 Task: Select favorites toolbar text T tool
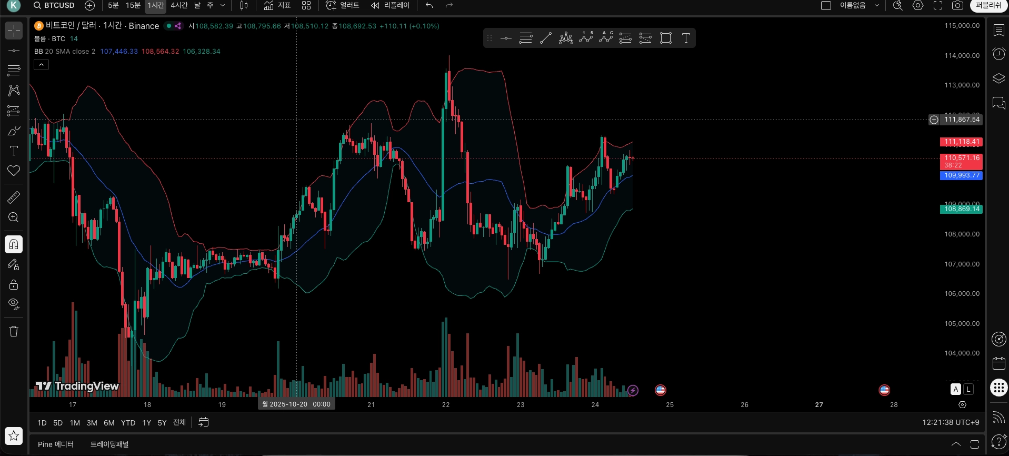pos(686,38)
